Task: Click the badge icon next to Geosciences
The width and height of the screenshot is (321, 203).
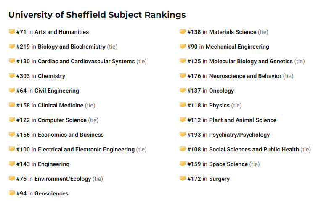Action: [12, 193]
